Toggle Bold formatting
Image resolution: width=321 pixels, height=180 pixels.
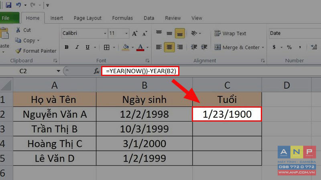coord(67,47)
